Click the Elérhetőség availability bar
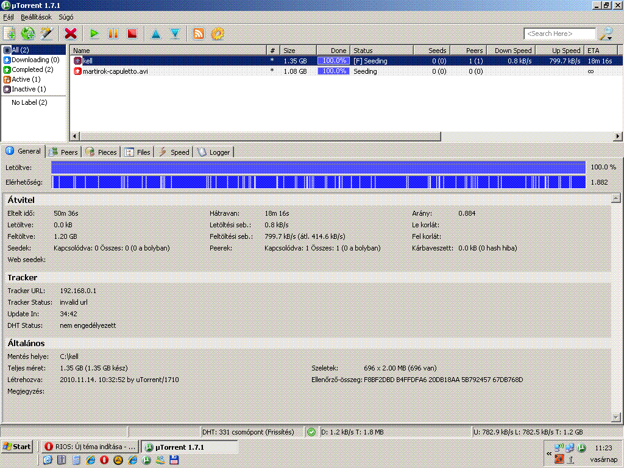The image size is (624, 468). click(x=318, y=182)
